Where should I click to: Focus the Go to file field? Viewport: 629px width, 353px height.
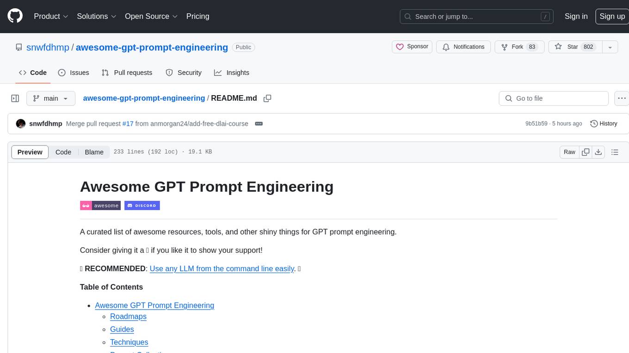(554, 98)
